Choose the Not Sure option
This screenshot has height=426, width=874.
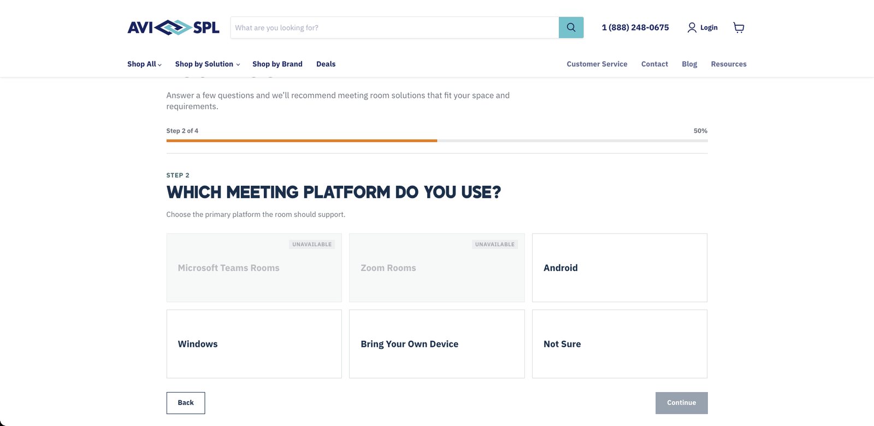pos(619,344)
